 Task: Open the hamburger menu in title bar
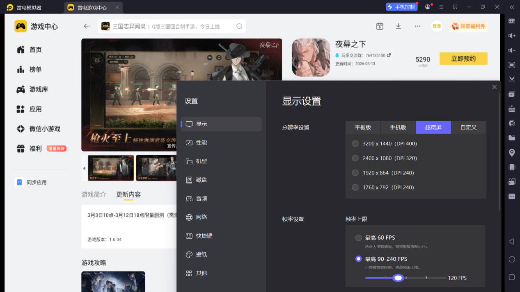[x=442, y=7]
